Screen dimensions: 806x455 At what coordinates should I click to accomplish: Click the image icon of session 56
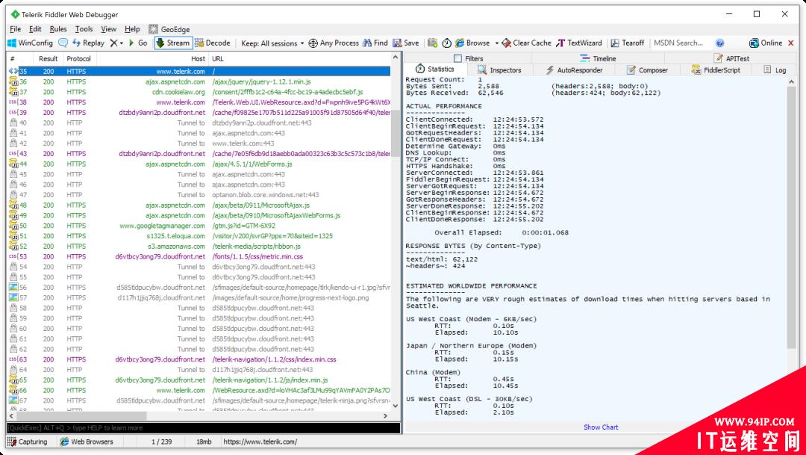(x=13, y=288)
